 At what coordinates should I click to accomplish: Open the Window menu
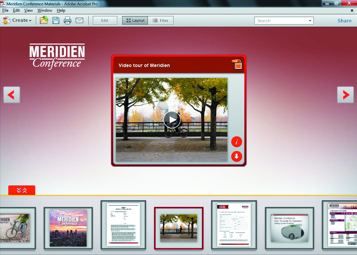(x=45, y=11)
